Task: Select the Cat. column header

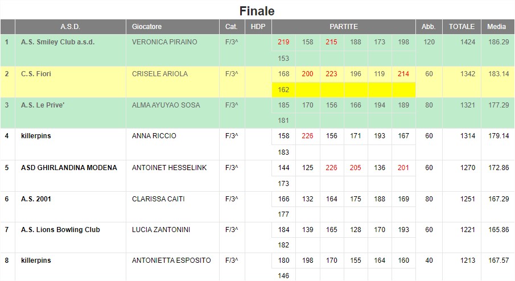Action: 232,27
